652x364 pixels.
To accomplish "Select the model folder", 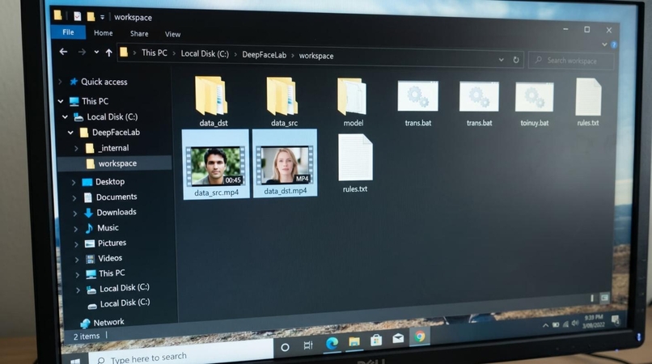I will 353,102.
